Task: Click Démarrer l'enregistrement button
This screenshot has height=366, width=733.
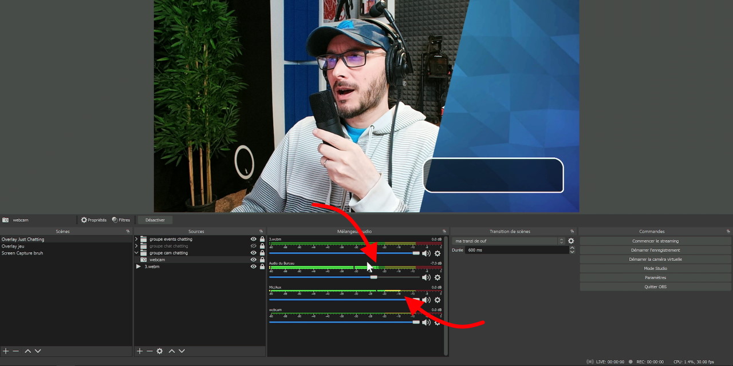Action: click(655, 250)
